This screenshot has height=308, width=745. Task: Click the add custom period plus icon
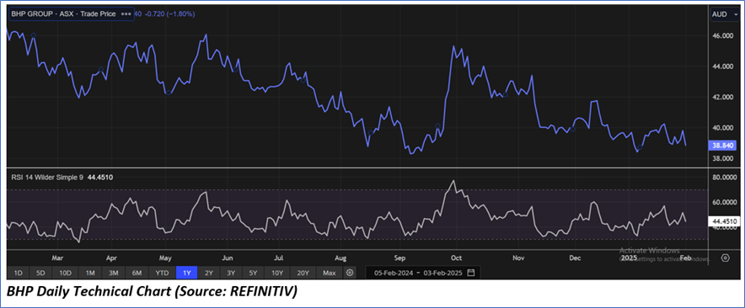point(350,273)
